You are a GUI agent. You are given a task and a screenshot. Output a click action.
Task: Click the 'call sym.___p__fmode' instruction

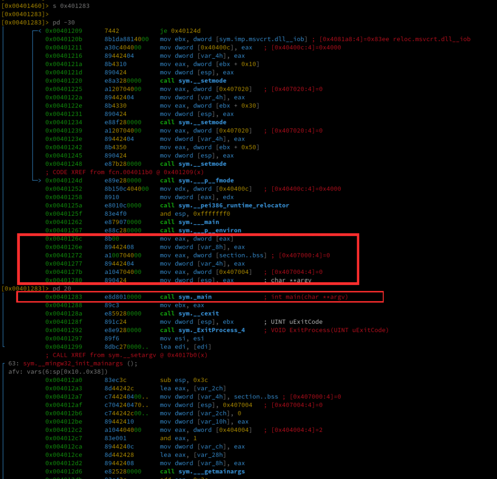197,180
